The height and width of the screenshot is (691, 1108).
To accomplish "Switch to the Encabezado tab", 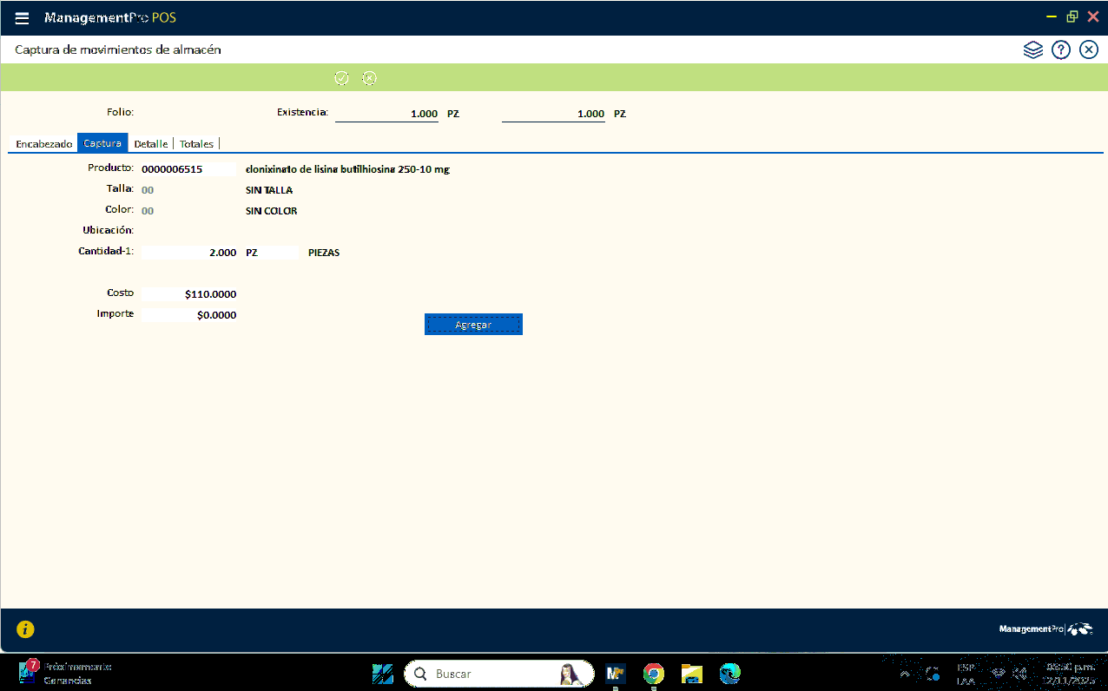I will pos(43,144).
